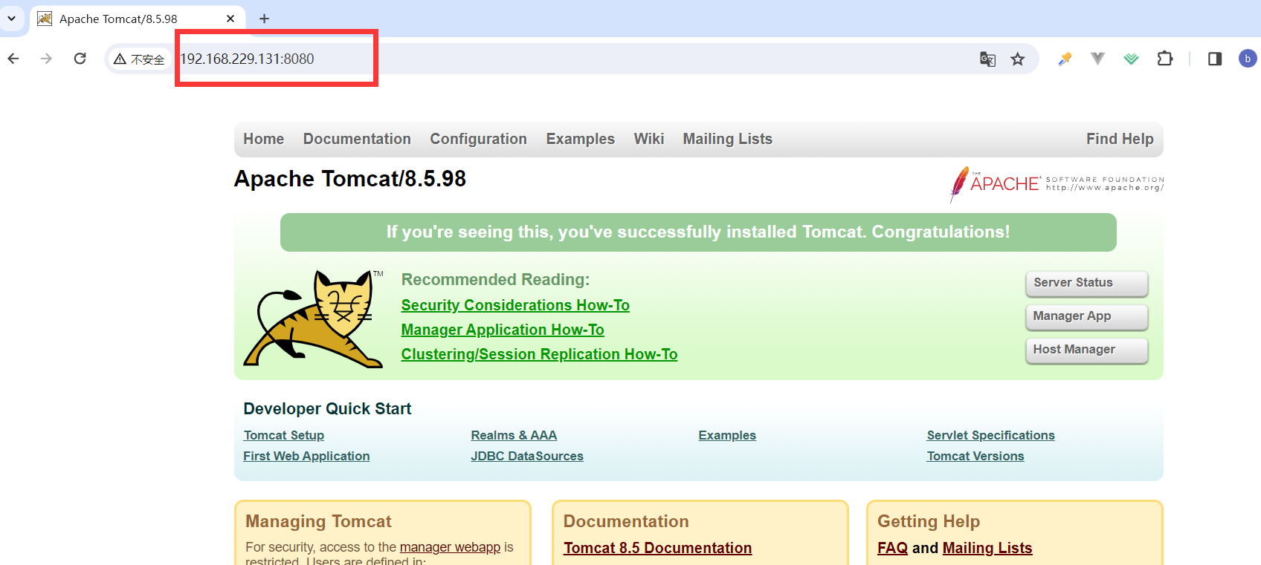Open Find Help in the nav bar

[x=1120, y=139]
